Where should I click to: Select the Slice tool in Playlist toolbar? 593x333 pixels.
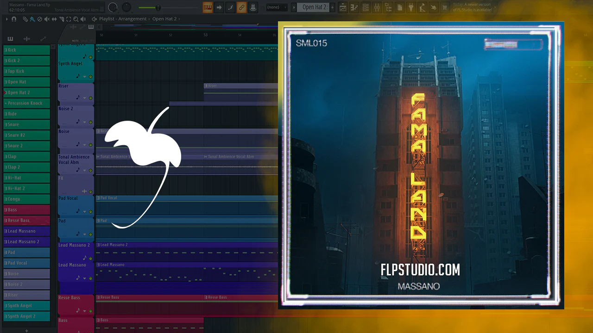(x=61, y=19)
